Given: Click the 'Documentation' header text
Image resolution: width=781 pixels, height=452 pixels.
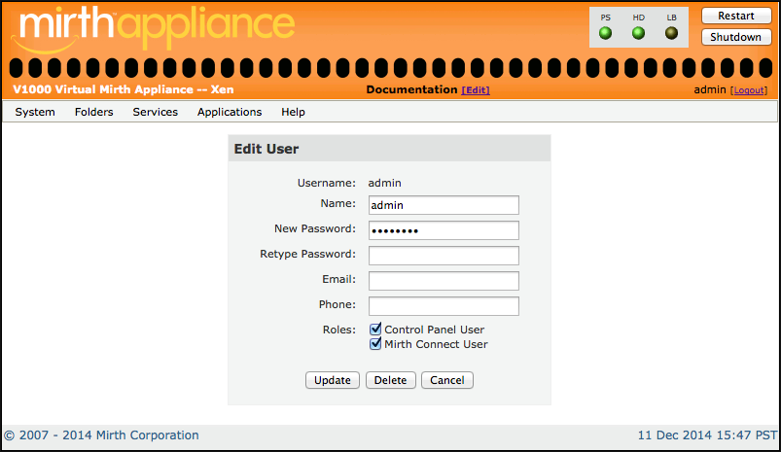Looking at the screenshot, I should (412, 89).
